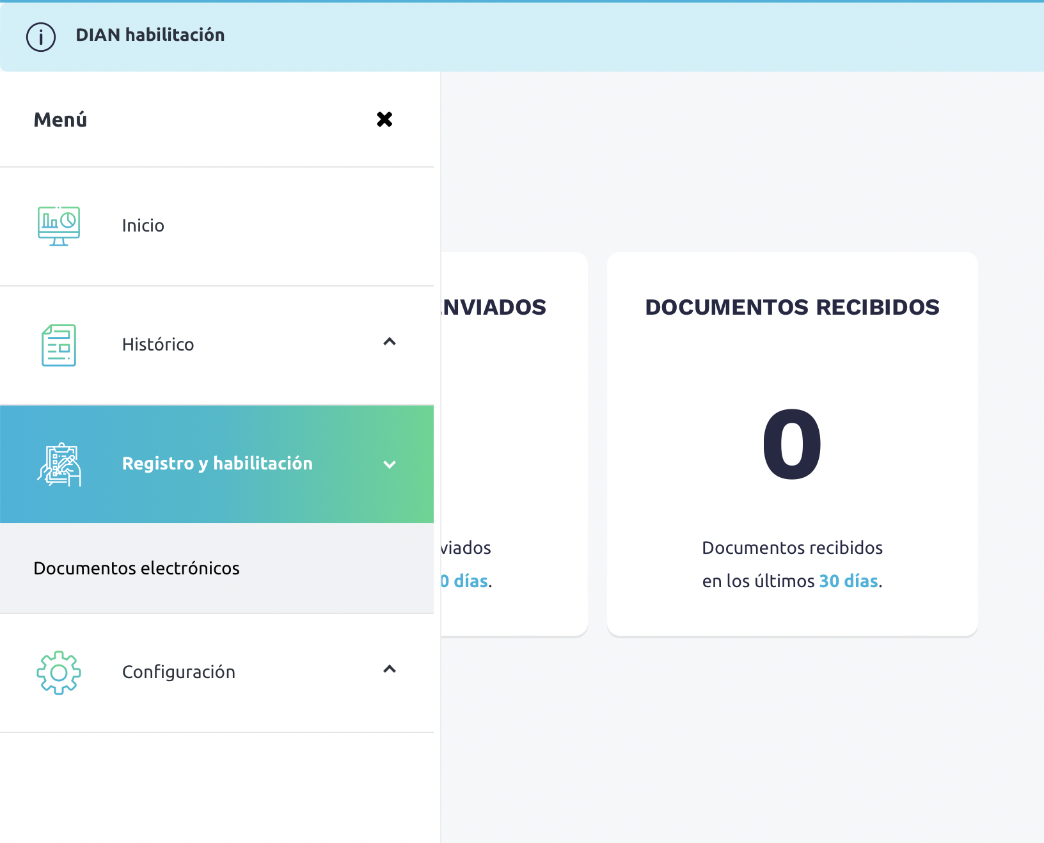Click the Documentos Recibidos card title
Viewport: 1044px width, 843px height.
[792, 308]
